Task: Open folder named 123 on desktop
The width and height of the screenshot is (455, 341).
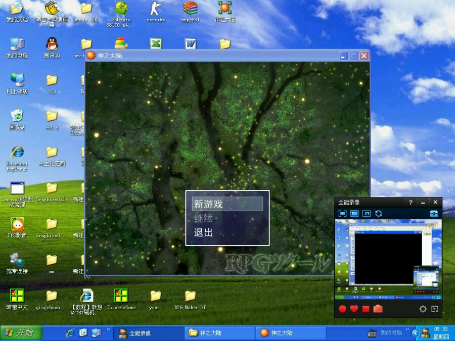Action: pos(52,84)
